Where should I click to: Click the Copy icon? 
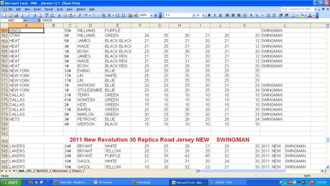pos(65,15)
